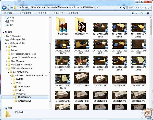Viewport: 153px width, 120px height.
Task: Click the 投影片放映 toolbar button
Action: pyautogui.click(x=59, y=13)
